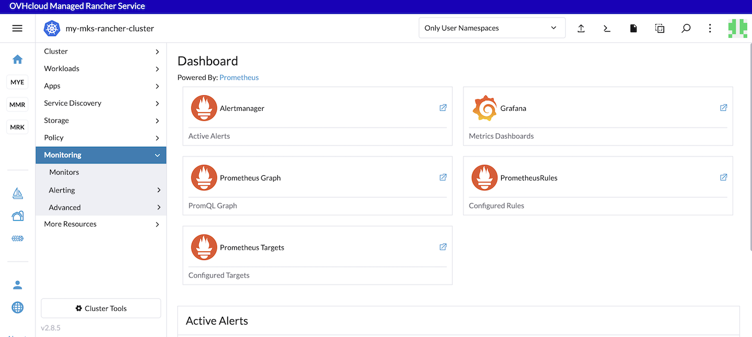Import YAML using the upload icon

[x=581, y=28]
